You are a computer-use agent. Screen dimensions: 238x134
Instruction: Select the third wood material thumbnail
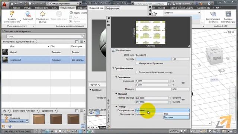point(73,119)
